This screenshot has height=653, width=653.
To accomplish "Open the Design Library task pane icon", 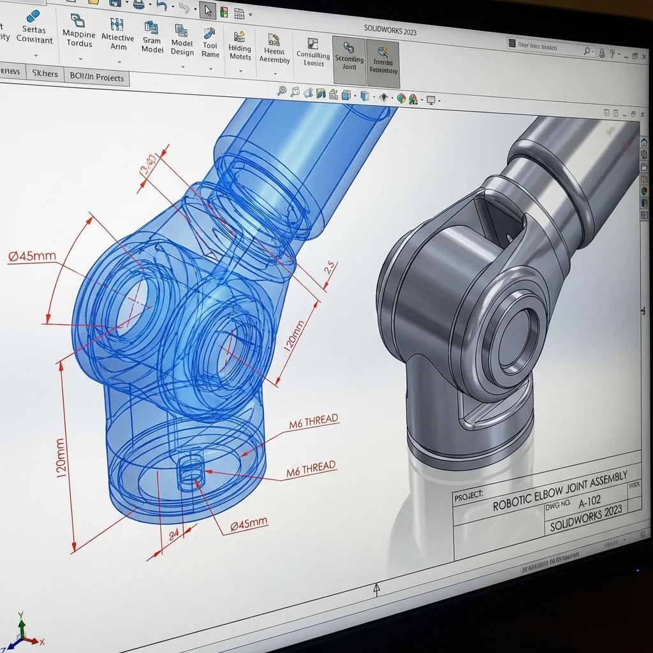I will point(644,154).
